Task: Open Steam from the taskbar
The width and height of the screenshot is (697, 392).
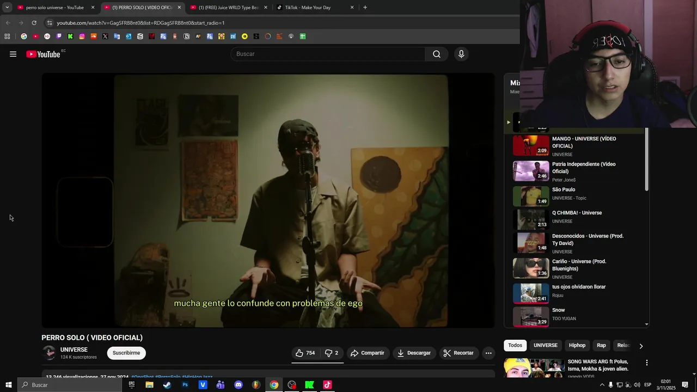Action: (167, 385)
